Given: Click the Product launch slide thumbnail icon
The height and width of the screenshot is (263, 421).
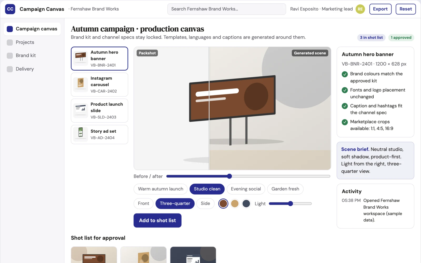Looking at the screenshot, I should coord(81,111).
